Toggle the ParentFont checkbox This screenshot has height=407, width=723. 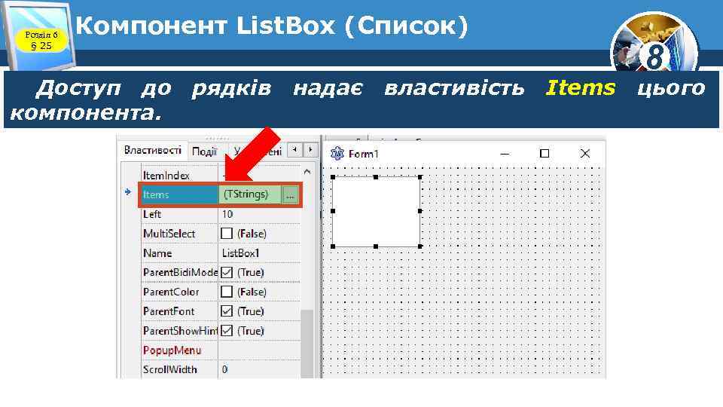(227, 311)
